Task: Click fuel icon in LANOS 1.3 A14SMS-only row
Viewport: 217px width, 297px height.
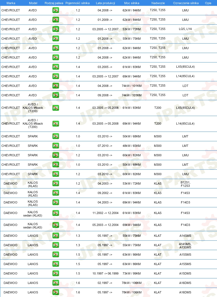Action: (x=56, y=236)
